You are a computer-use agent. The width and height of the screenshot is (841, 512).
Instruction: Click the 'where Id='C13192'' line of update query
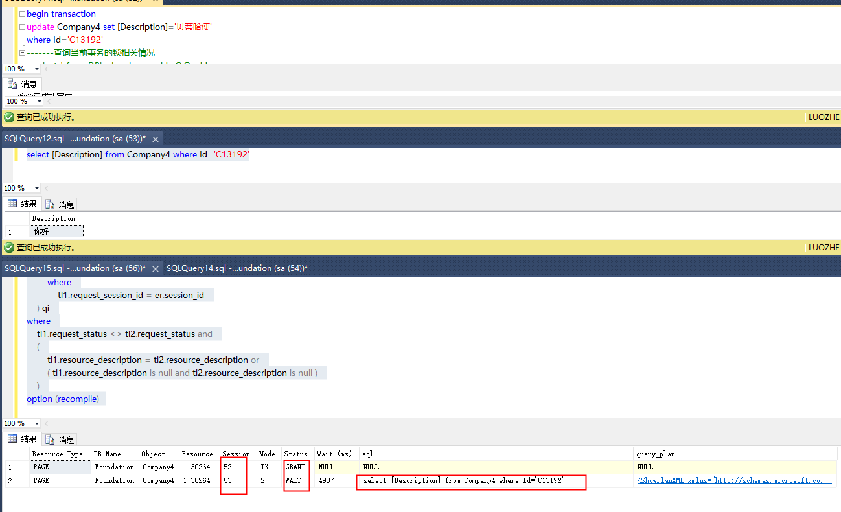pos(65,40)
